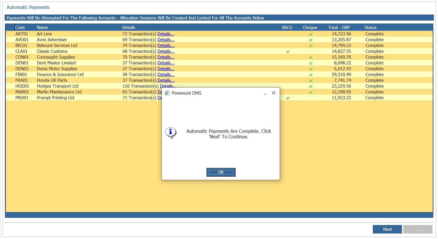Image resolution: width=438 pixels, height=239 pixels.
Task: Click Next to continue automatic payments
Action: click(x=387, y=229)
